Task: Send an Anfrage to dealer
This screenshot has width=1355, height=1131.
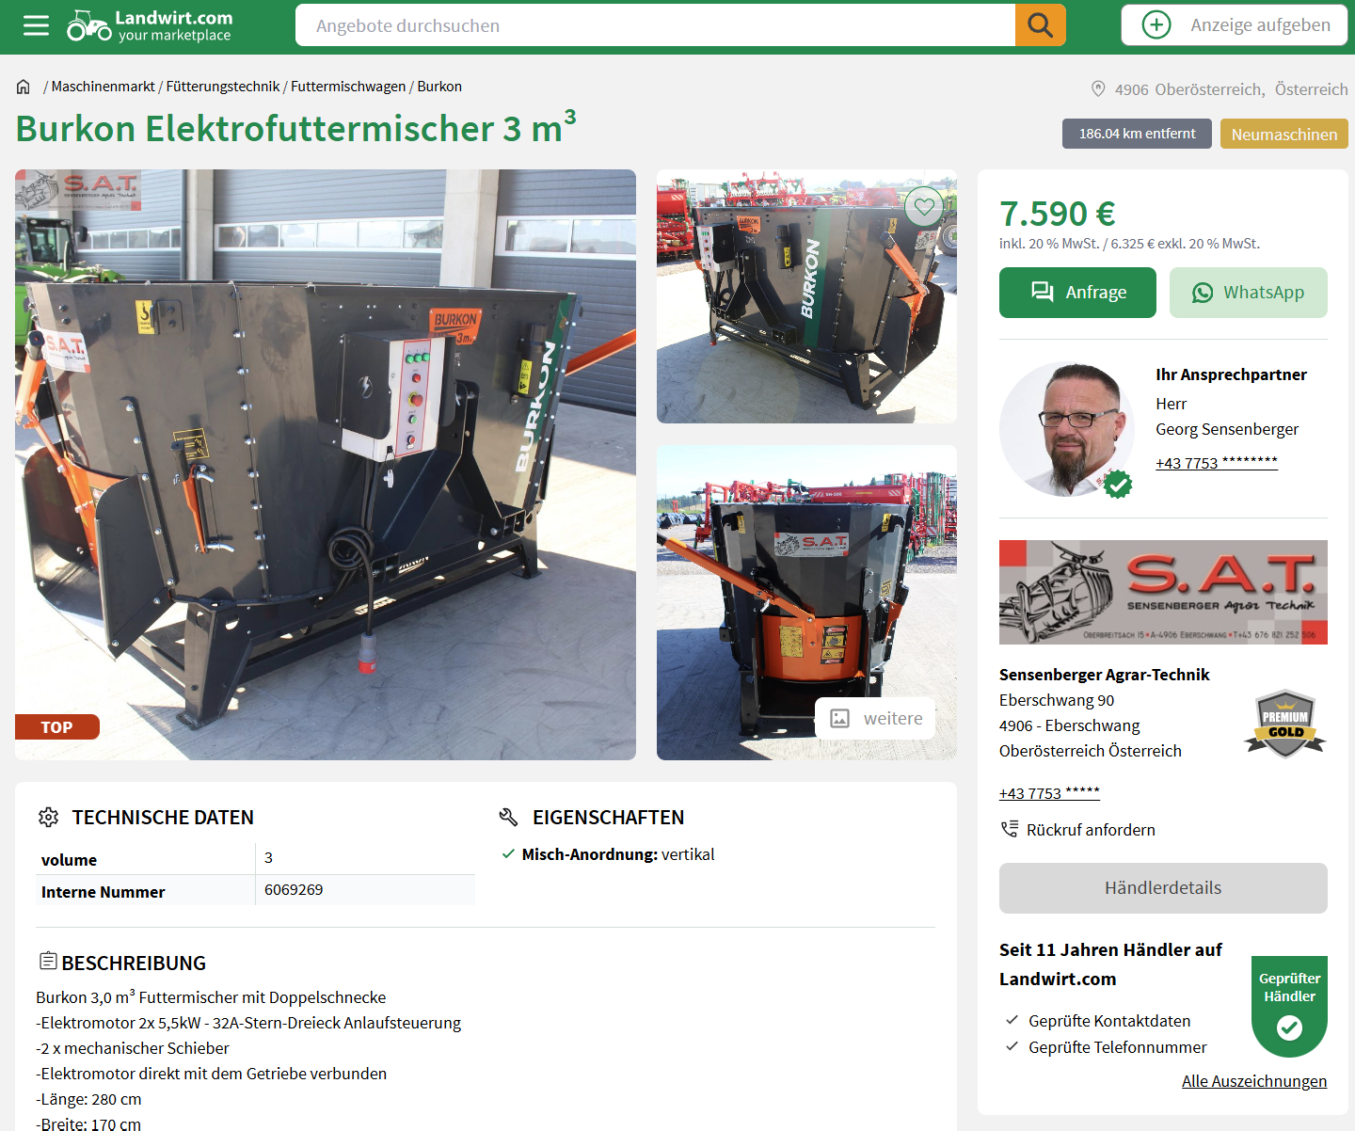Action: [x=1077, y=293]
